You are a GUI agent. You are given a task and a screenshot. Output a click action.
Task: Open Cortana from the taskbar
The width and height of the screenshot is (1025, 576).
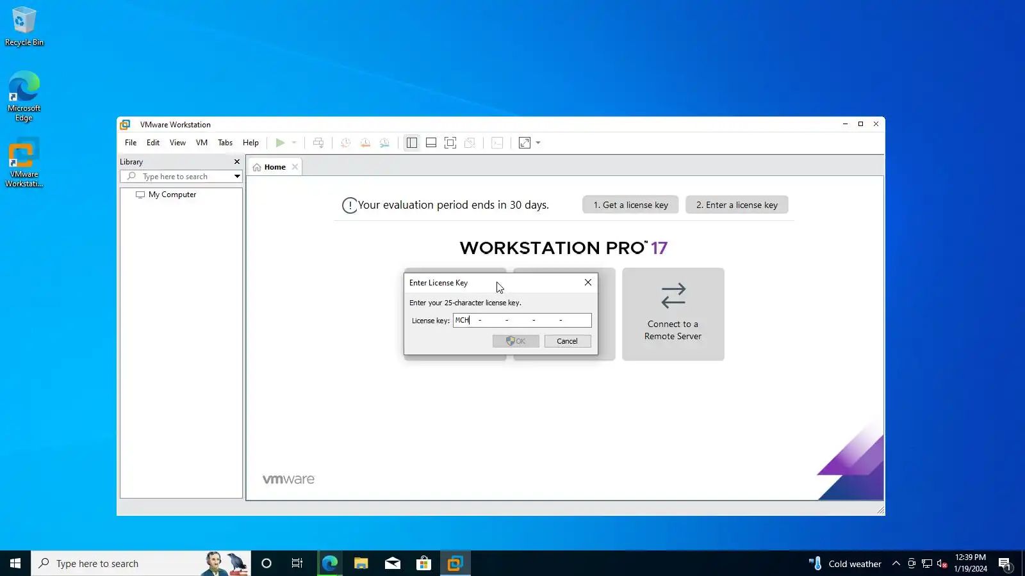266,563
